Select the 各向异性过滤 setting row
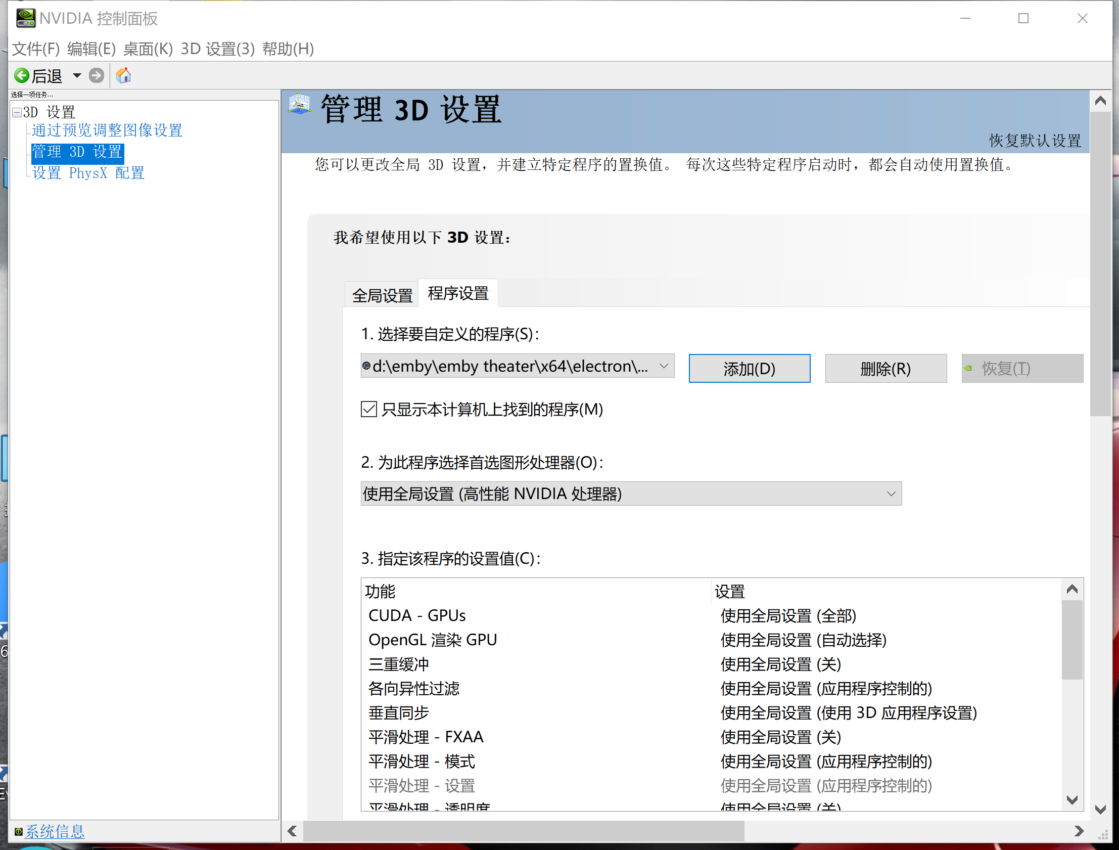This screenshot has width=1119, height=850. [711, 689]
